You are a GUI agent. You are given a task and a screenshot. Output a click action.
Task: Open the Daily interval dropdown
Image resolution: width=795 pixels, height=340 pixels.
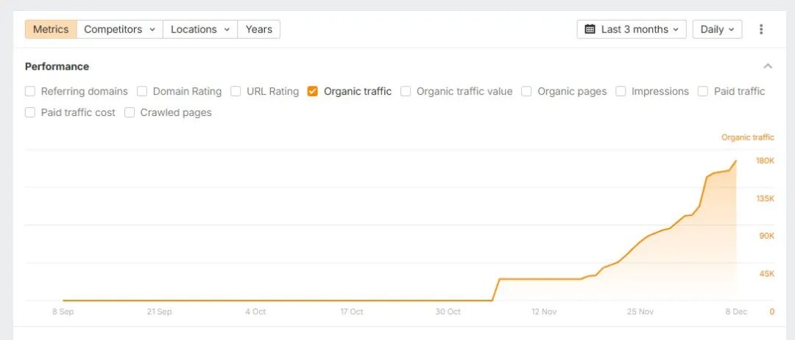717,29
